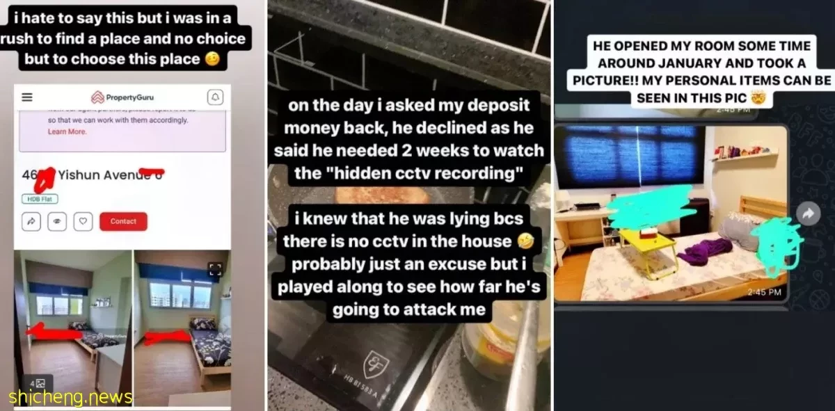Image resolution: width=835 pixels, height=411 pixels.
Task: Click the red Contact button
Action: 123,221
